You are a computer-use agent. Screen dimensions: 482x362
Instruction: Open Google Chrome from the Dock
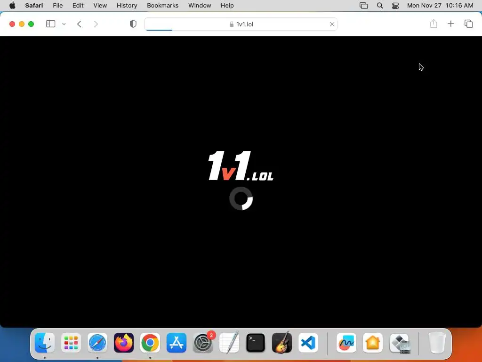pos(150,343)
